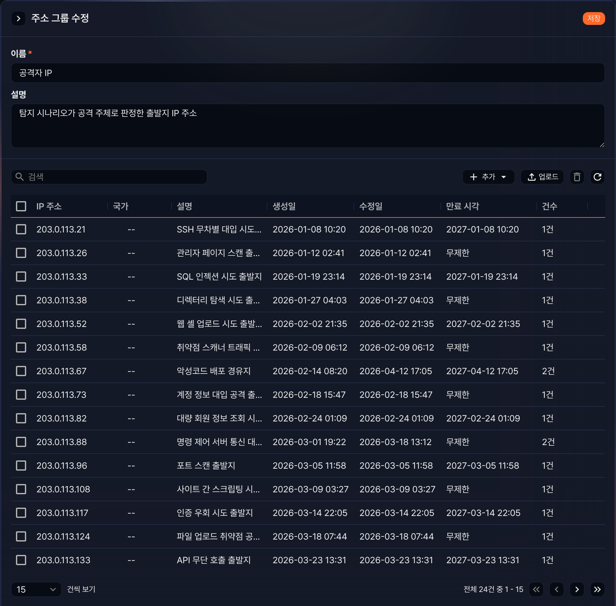Collapse the panel using the header chevron icon
The image size is (616, 606).
point(19,19)
